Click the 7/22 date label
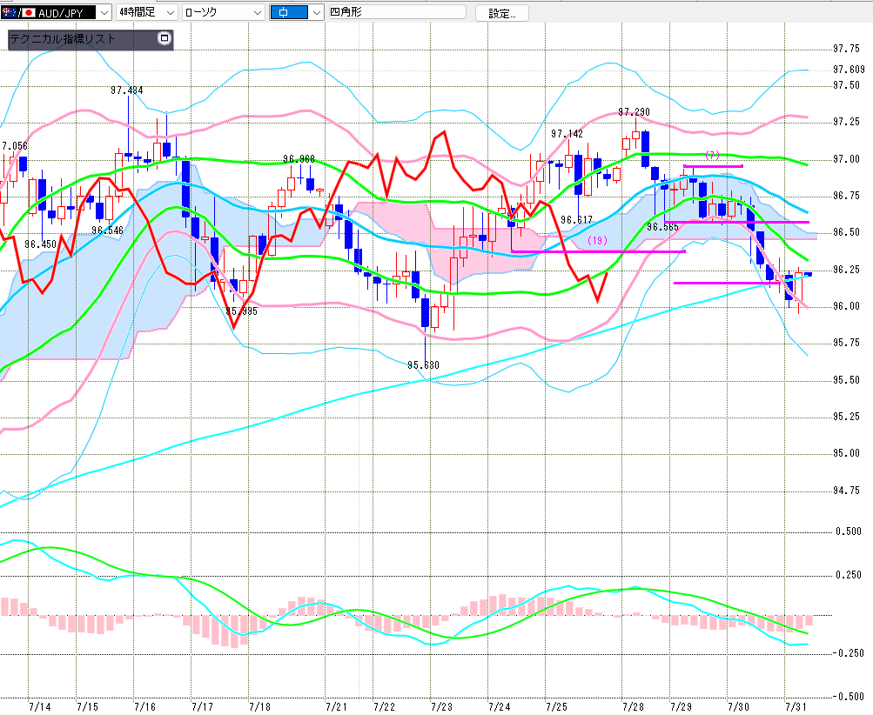Screen dimensions: 873x715 tap(384, 707)
